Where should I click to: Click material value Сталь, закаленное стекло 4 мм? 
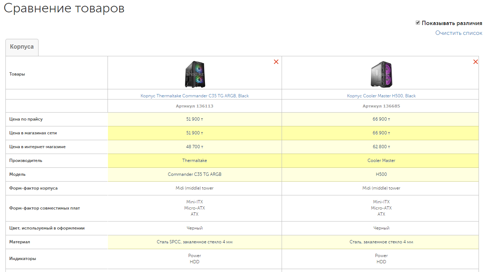point(381,242)
